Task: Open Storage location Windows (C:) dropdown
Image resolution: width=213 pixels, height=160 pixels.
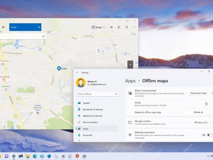Action: pyautogui.click(x=203, y=122)
